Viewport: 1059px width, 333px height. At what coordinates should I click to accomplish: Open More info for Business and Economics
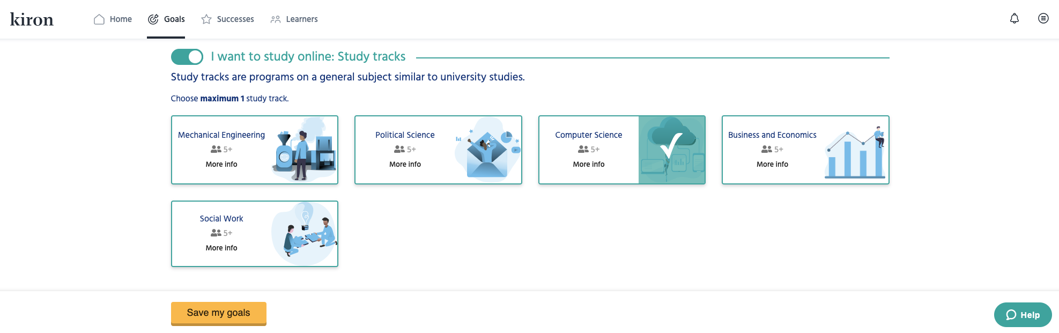click(x=772, y=164)
